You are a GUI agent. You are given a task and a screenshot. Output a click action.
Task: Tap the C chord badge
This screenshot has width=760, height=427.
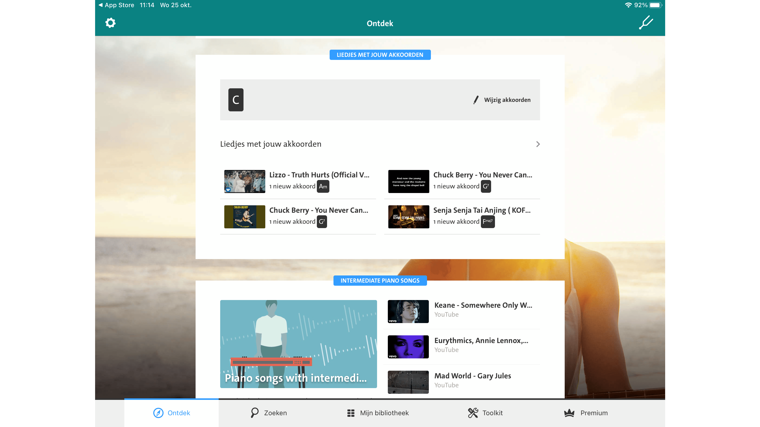pos(236,100)
